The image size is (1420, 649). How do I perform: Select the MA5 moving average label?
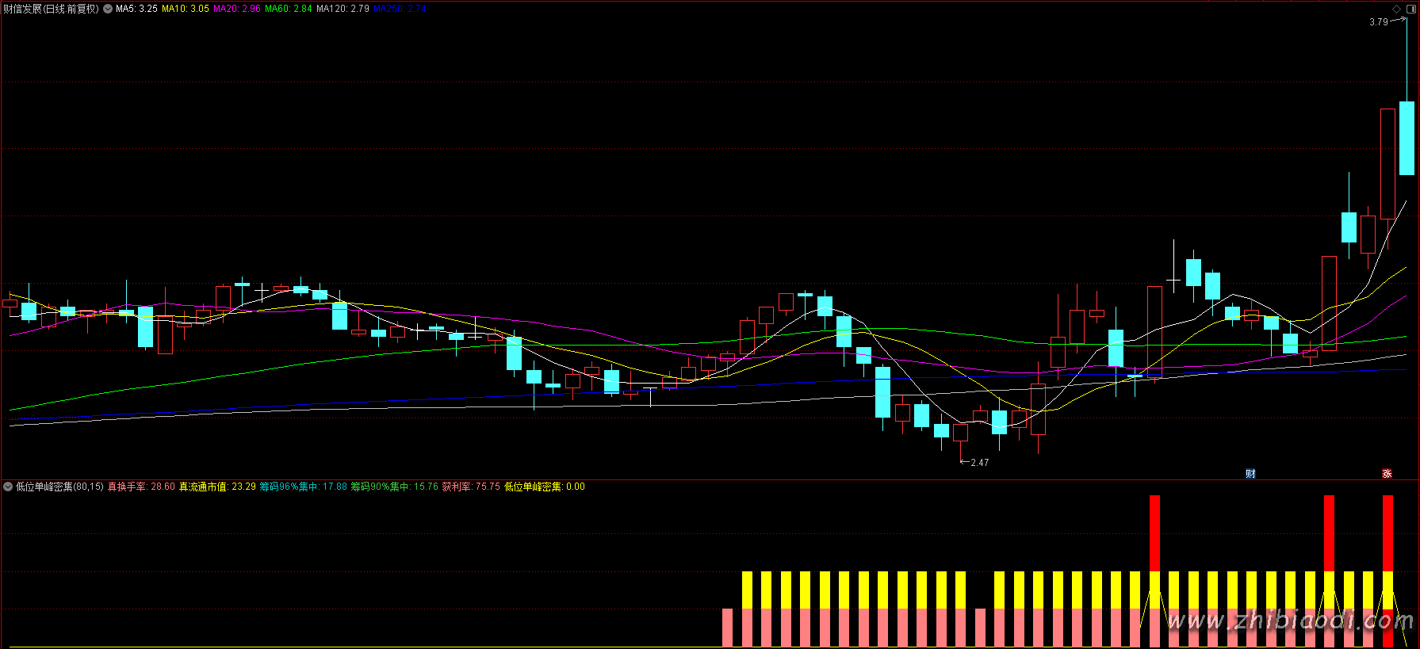point(136,9)
